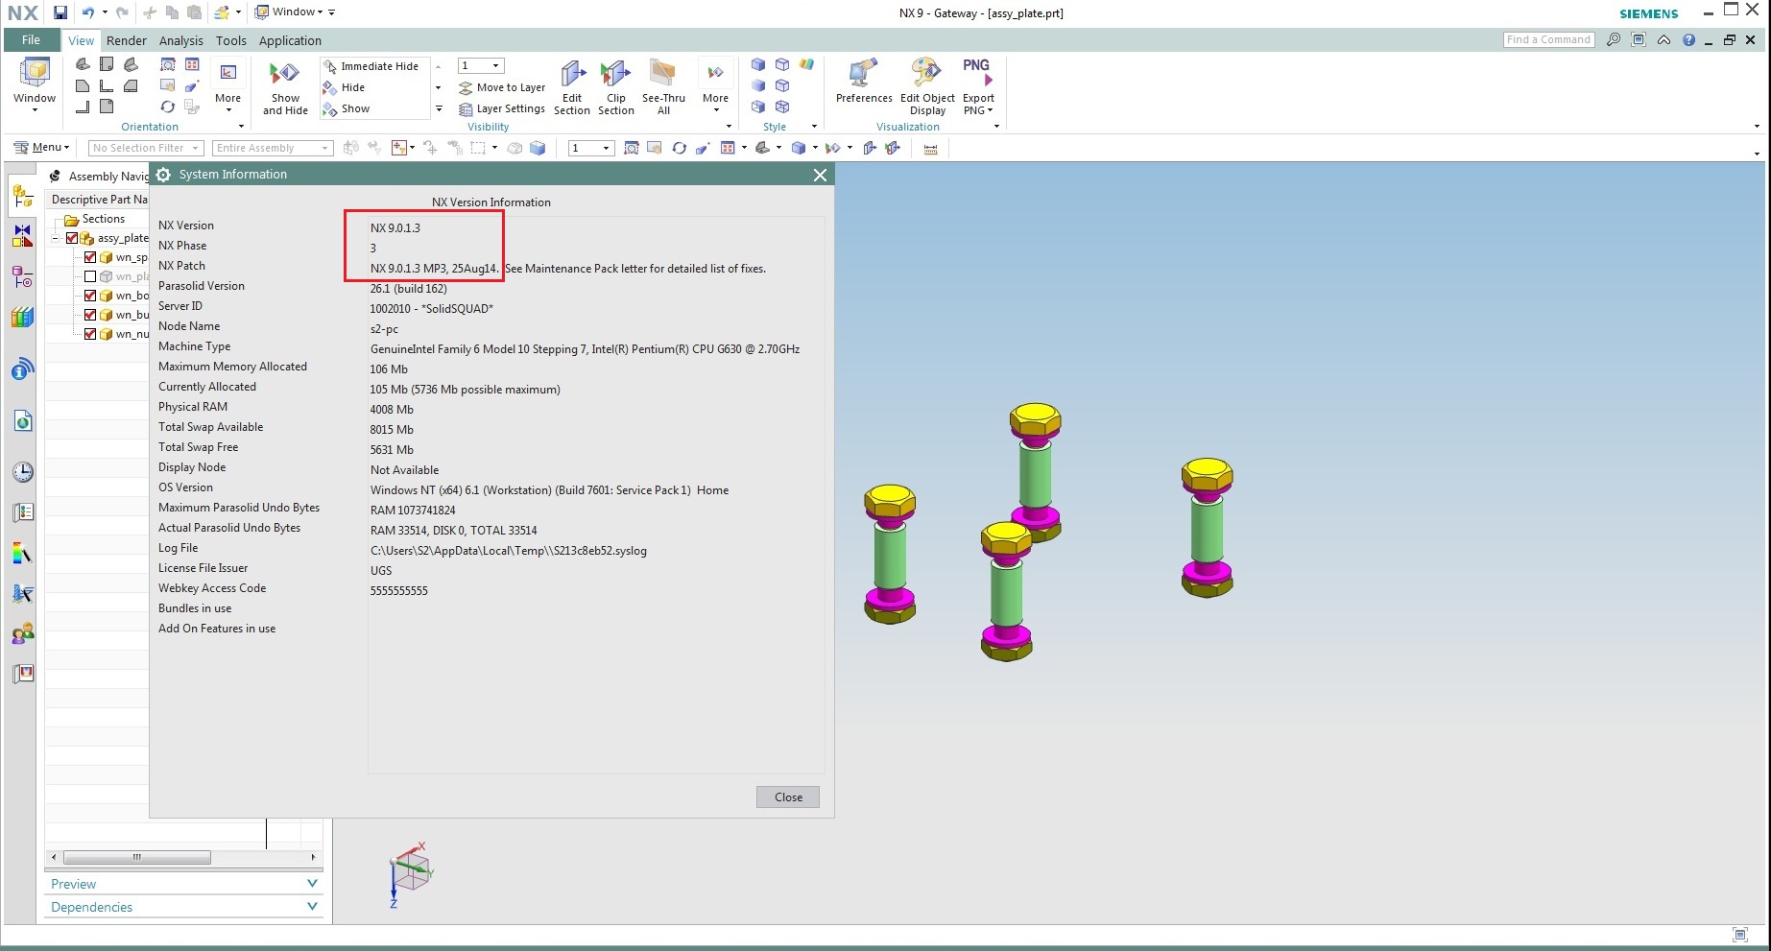The image size is (1771, 951).
Task: Click the Find a Command search field
Action: tap(1548, 39)
